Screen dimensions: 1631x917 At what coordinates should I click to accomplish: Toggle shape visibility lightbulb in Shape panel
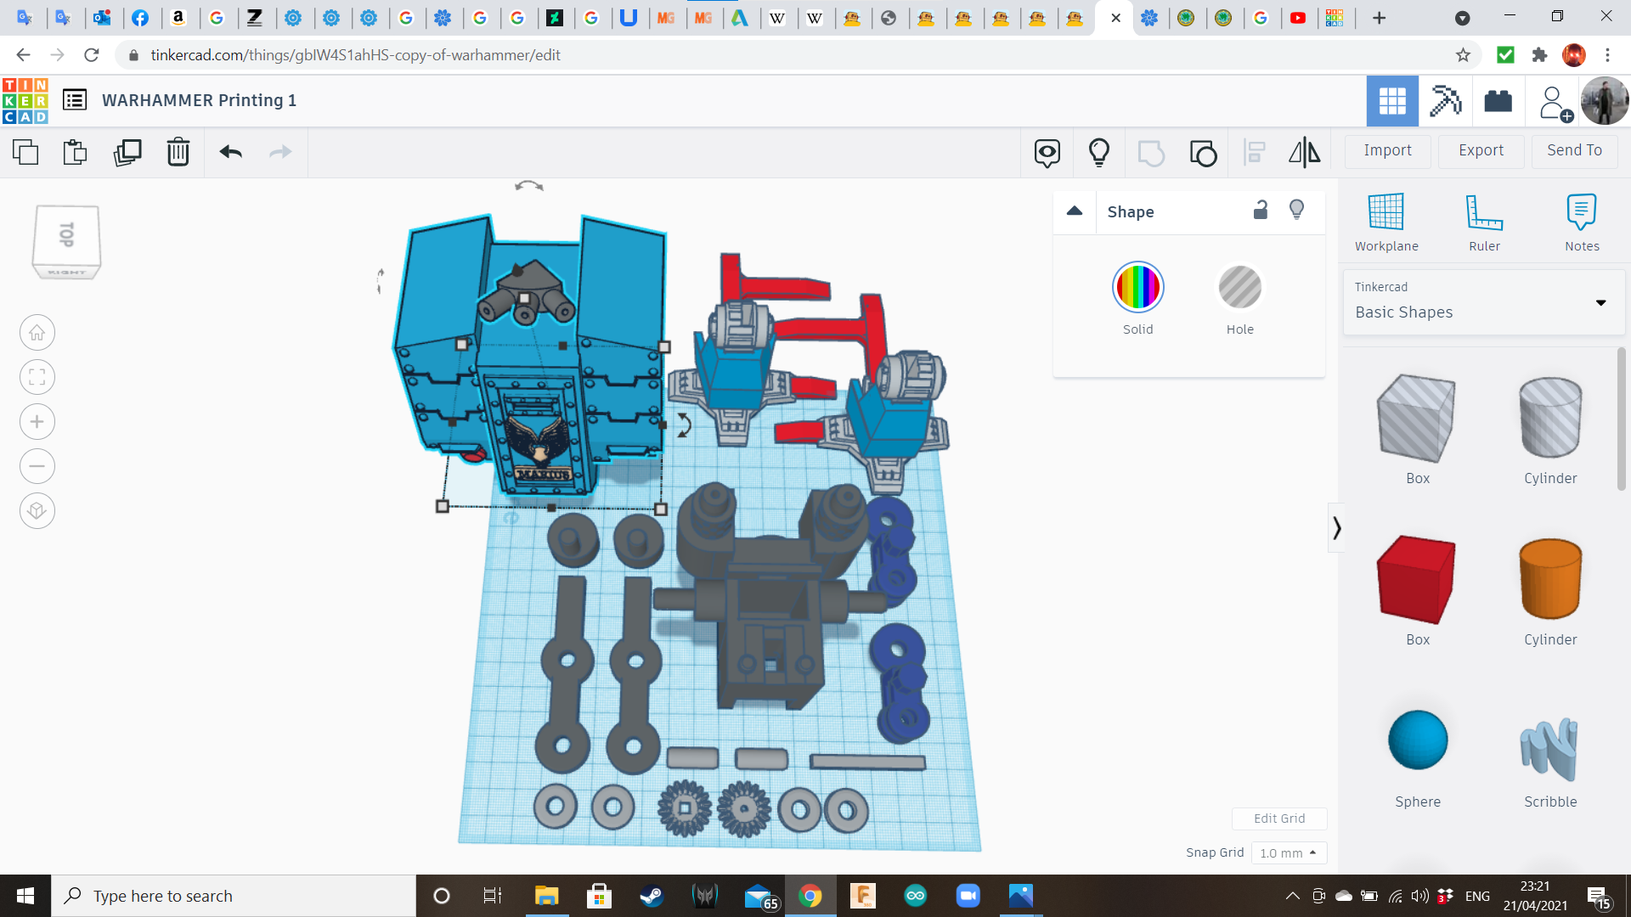tap(1296, 210)
